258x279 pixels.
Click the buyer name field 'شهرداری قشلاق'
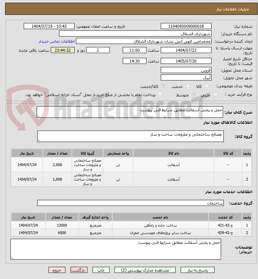(x=135, y=33)
